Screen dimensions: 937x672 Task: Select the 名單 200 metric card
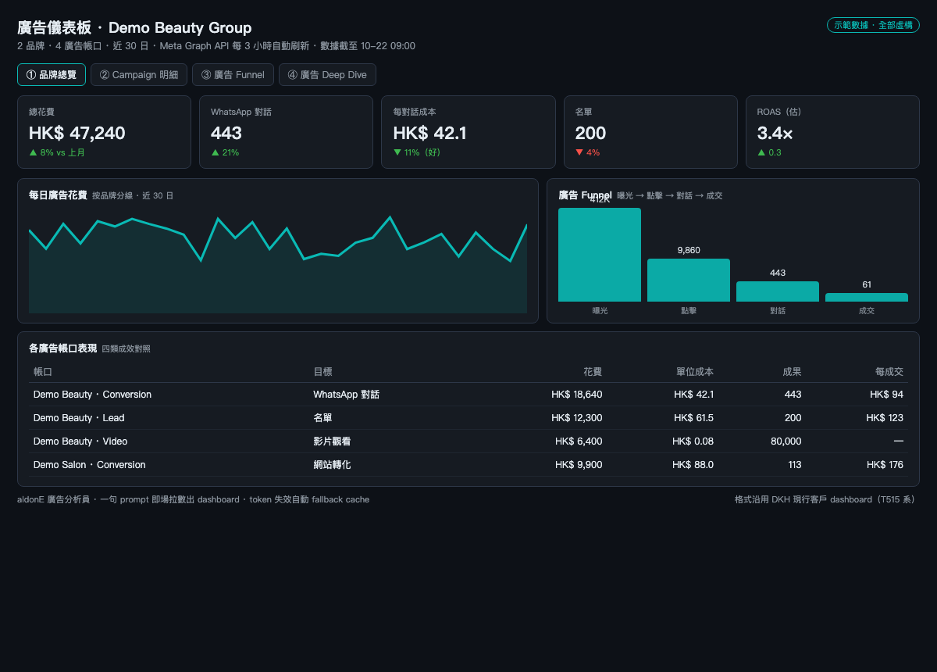[650, 132]
